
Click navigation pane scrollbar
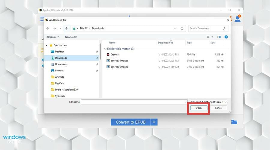[100, 52]
